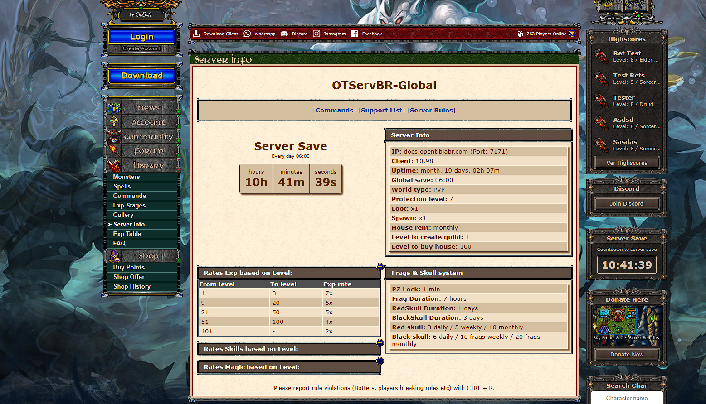Viewport: 706px width, 404px height.
Task: Click the Download Client icon in top bar
Action: 196,34
